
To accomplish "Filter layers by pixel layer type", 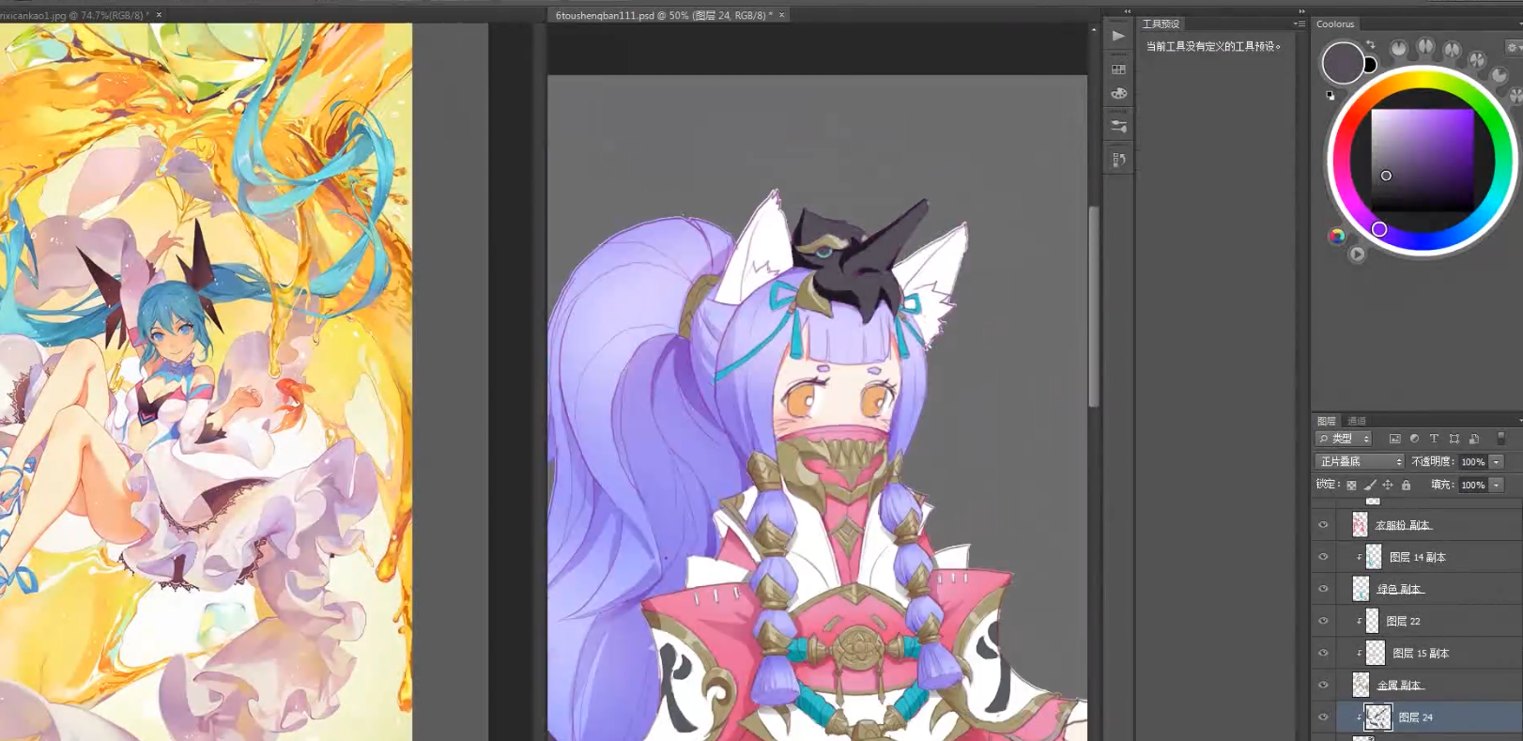I will [x=1394, y=439].
